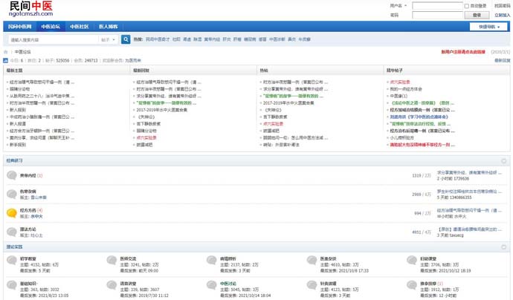Switch to the 中医社区 tab
513x300 pixels.
pos(79,26)
